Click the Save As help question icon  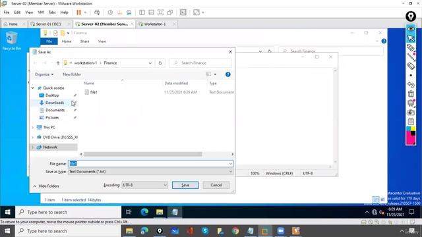click(227, 74)
